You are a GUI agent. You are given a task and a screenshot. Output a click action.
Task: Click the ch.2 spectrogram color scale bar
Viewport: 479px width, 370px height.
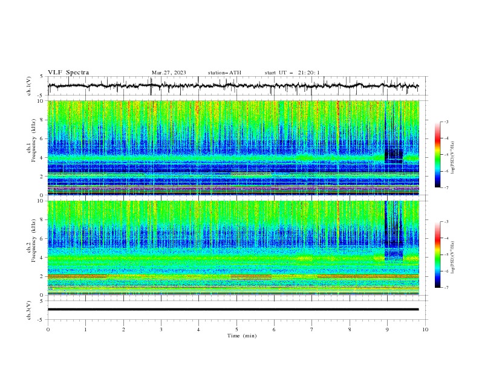coord(437,255)
